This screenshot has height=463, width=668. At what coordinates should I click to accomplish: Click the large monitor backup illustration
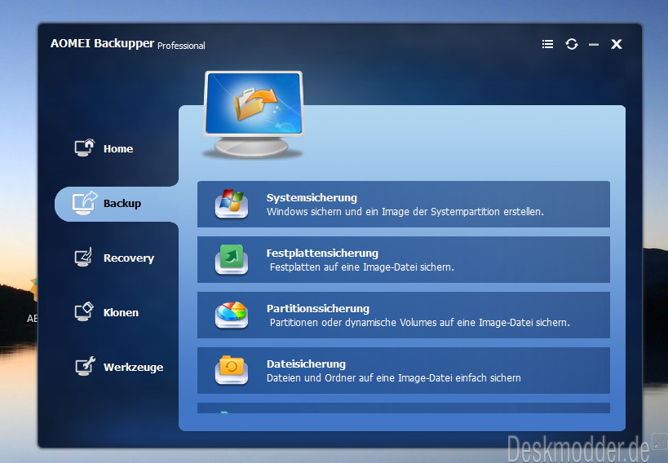tap(254, 114)
